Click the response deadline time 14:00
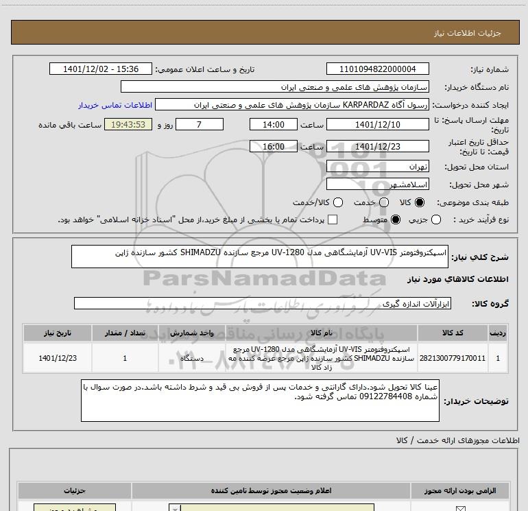Screen dimensions: 528x511 (274, 124)
